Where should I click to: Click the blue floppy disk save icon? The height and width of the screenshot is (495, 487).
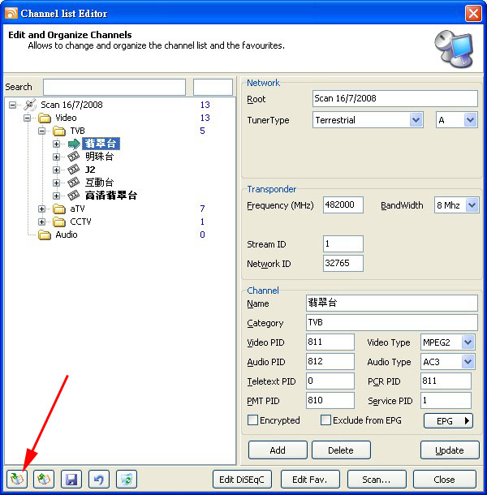(x=72, y=479)
